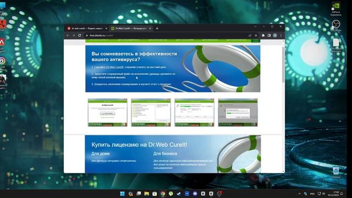The width and height of the screenshot is (352, 198).
Task: Open the blue square taskbar icon beside Steam
Action: coord(187,194)
